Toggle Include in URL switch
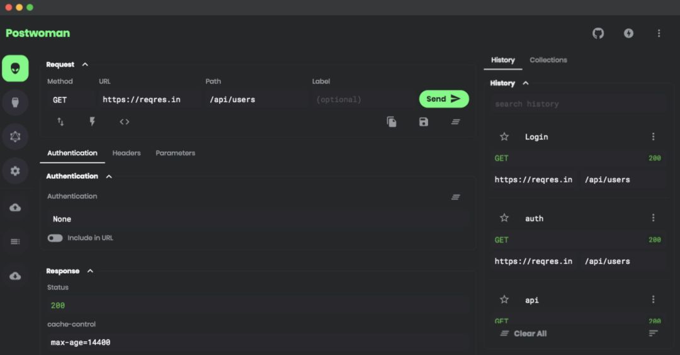The height and width of the screenshot is (355, 680). 55,238
